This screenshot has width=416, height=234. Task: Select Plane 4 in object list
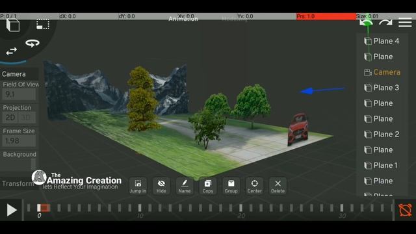[x=382, y=41]
